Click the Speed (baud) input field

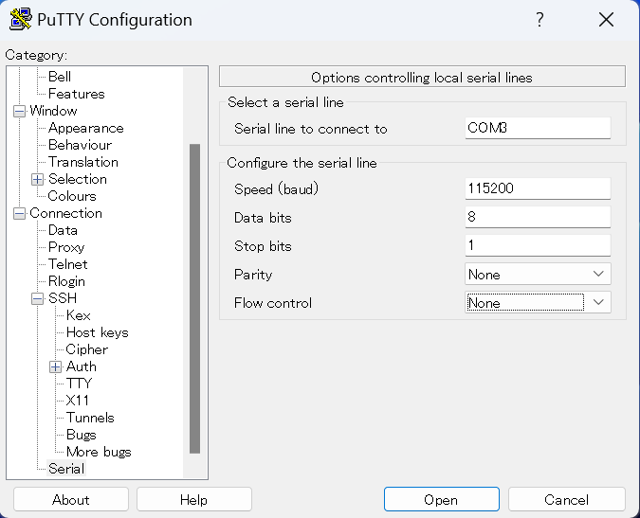[x=538, y=188]
